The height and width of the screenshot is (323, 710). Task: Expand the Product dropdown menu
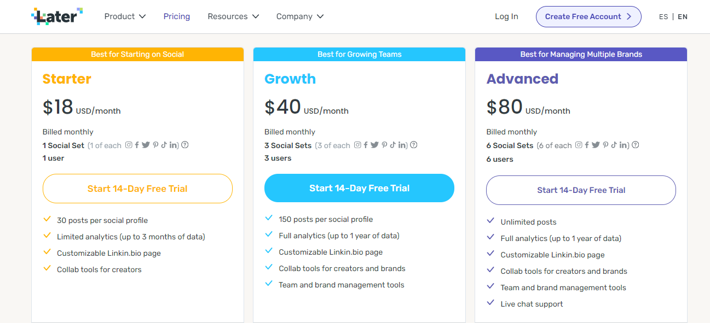125,16
